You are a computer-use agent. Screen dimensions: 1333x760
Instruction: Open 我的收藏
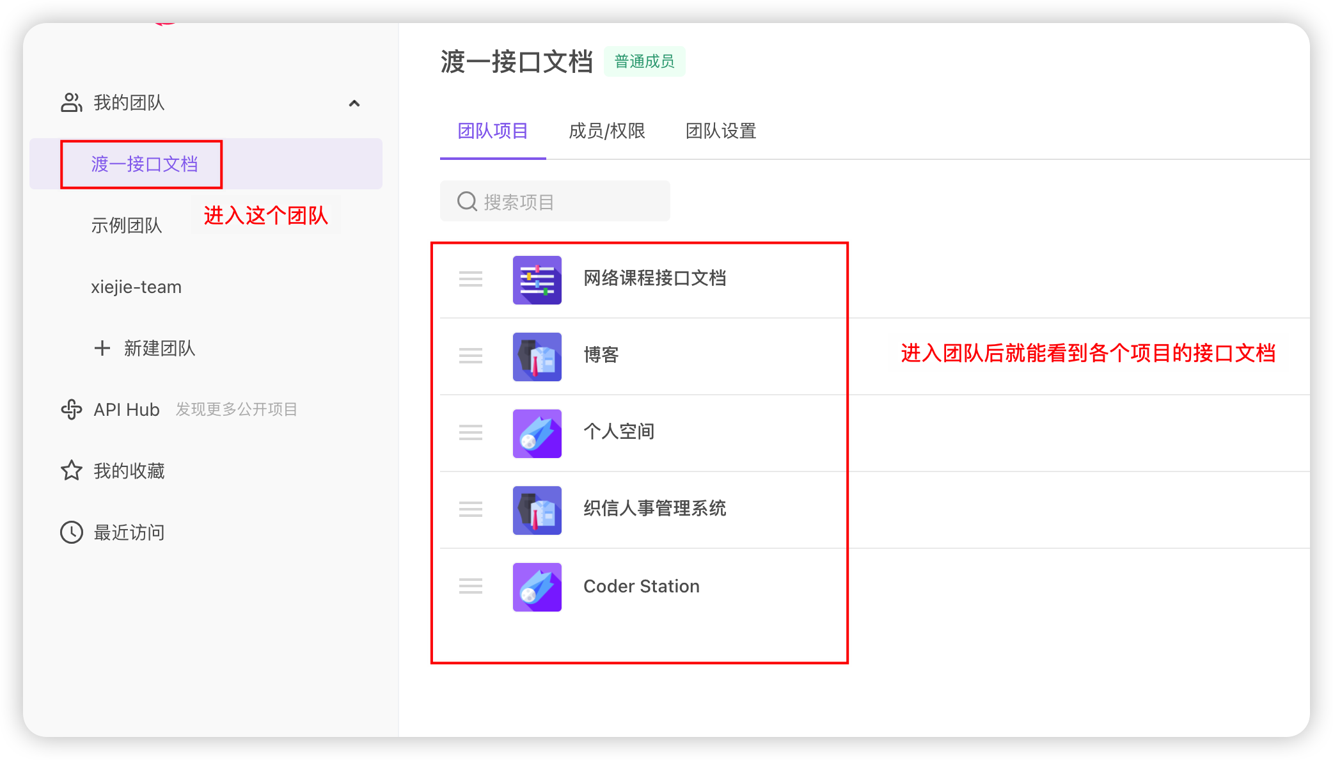coord(129,471)
